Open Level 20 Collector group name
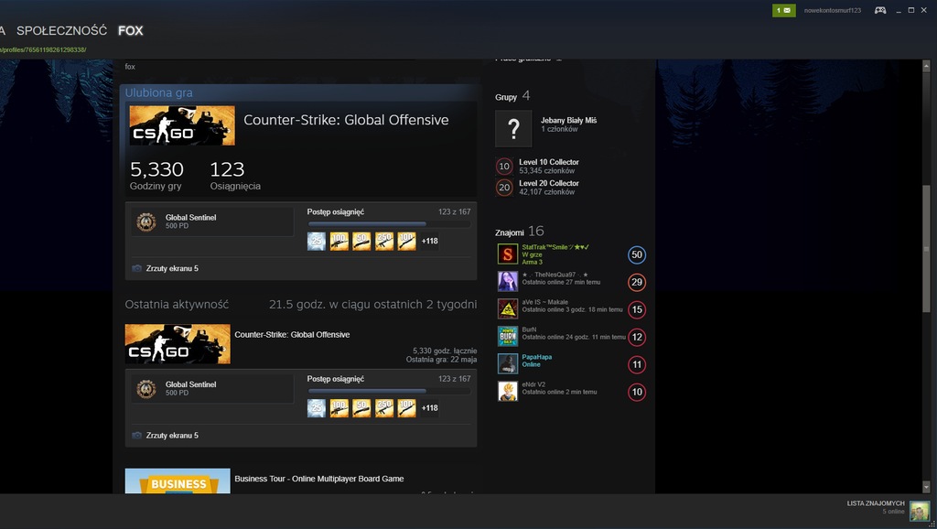Viewport: 937px width, 529px height. tap(549, 183)
